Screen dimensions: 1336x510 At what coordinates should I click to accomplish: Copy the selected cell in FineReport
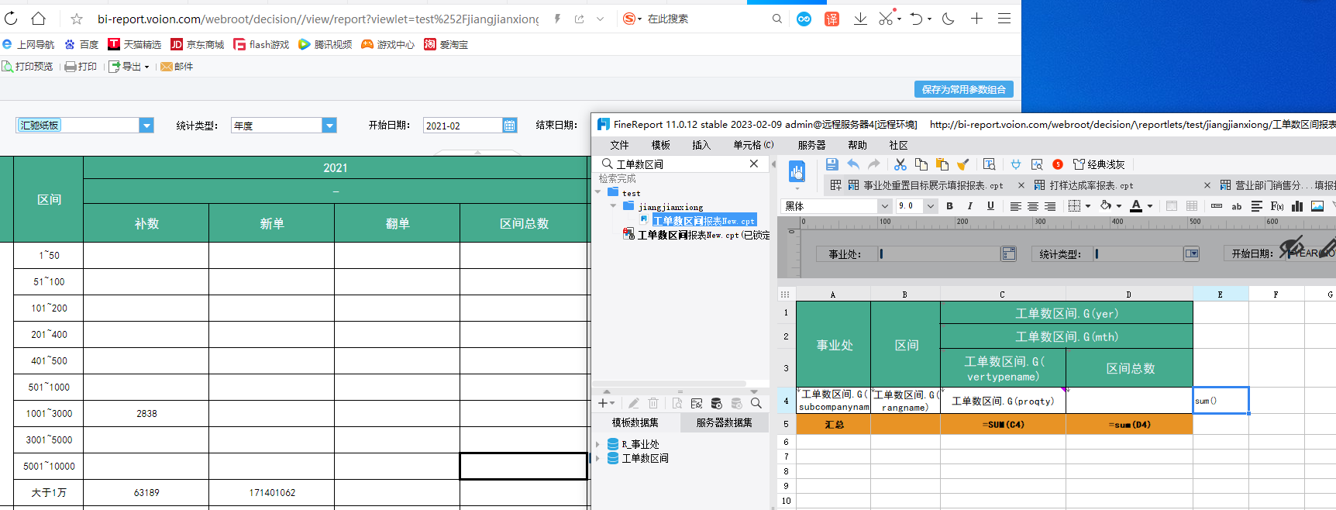[921, 164]
